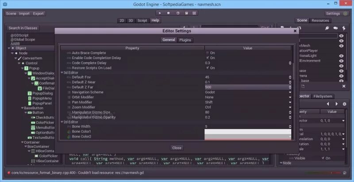Click the PopupMenu class icon in tree
354x182 pixels.
(30, 98)
